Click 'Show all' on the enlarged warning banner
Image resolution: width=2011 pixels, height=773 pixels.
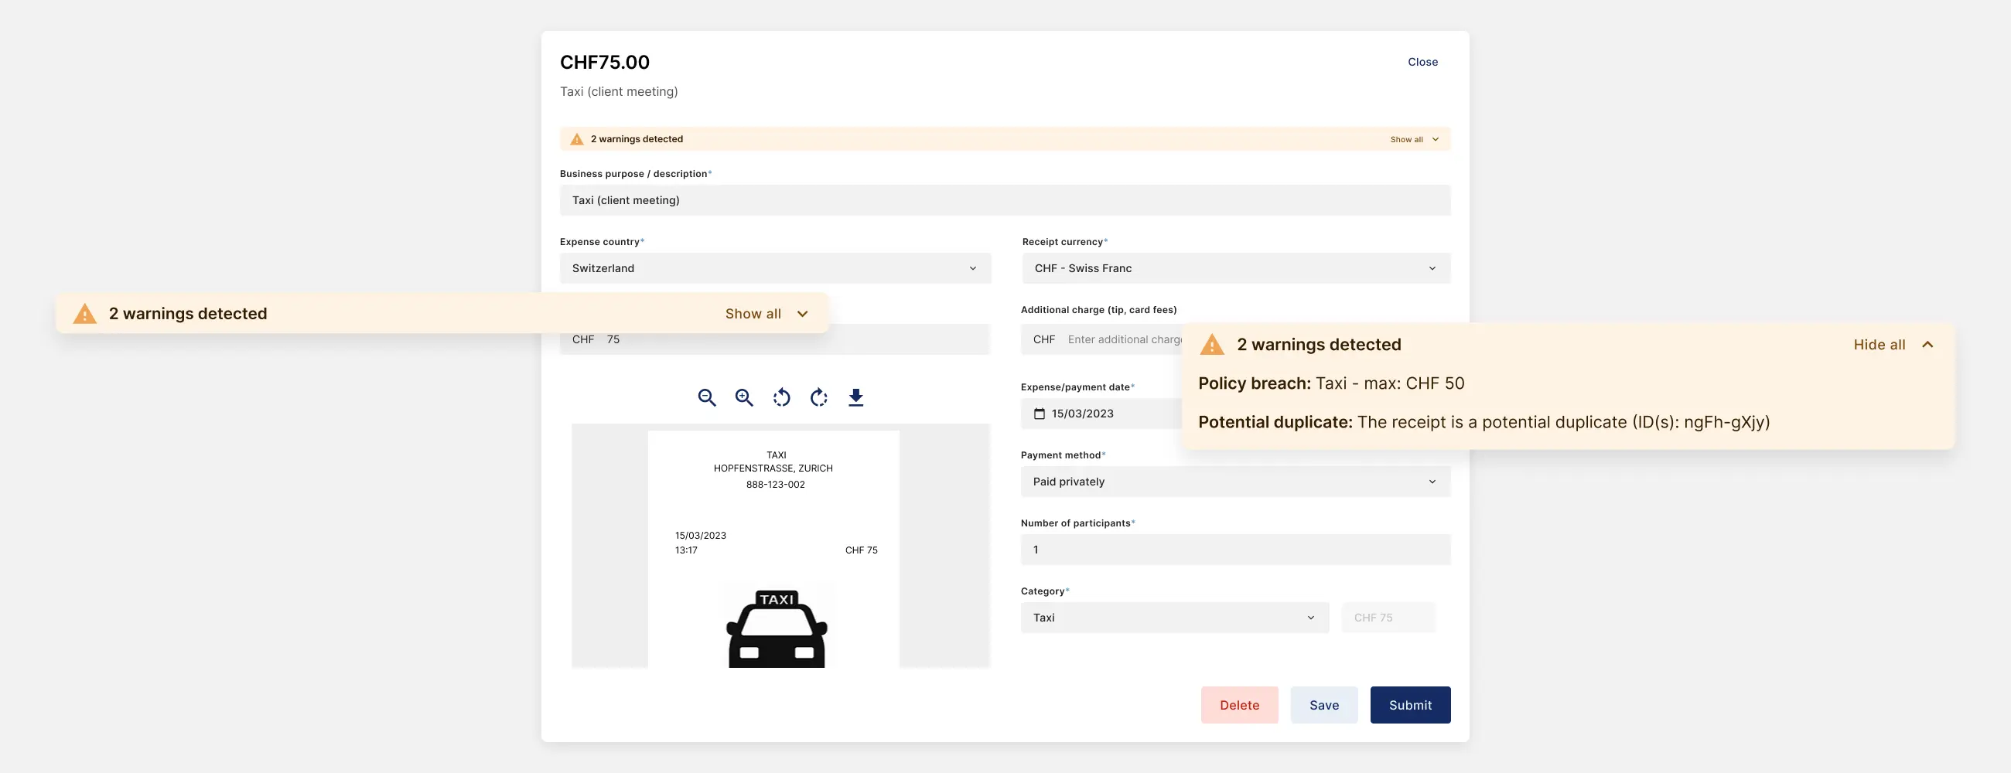tap(765, 314)
